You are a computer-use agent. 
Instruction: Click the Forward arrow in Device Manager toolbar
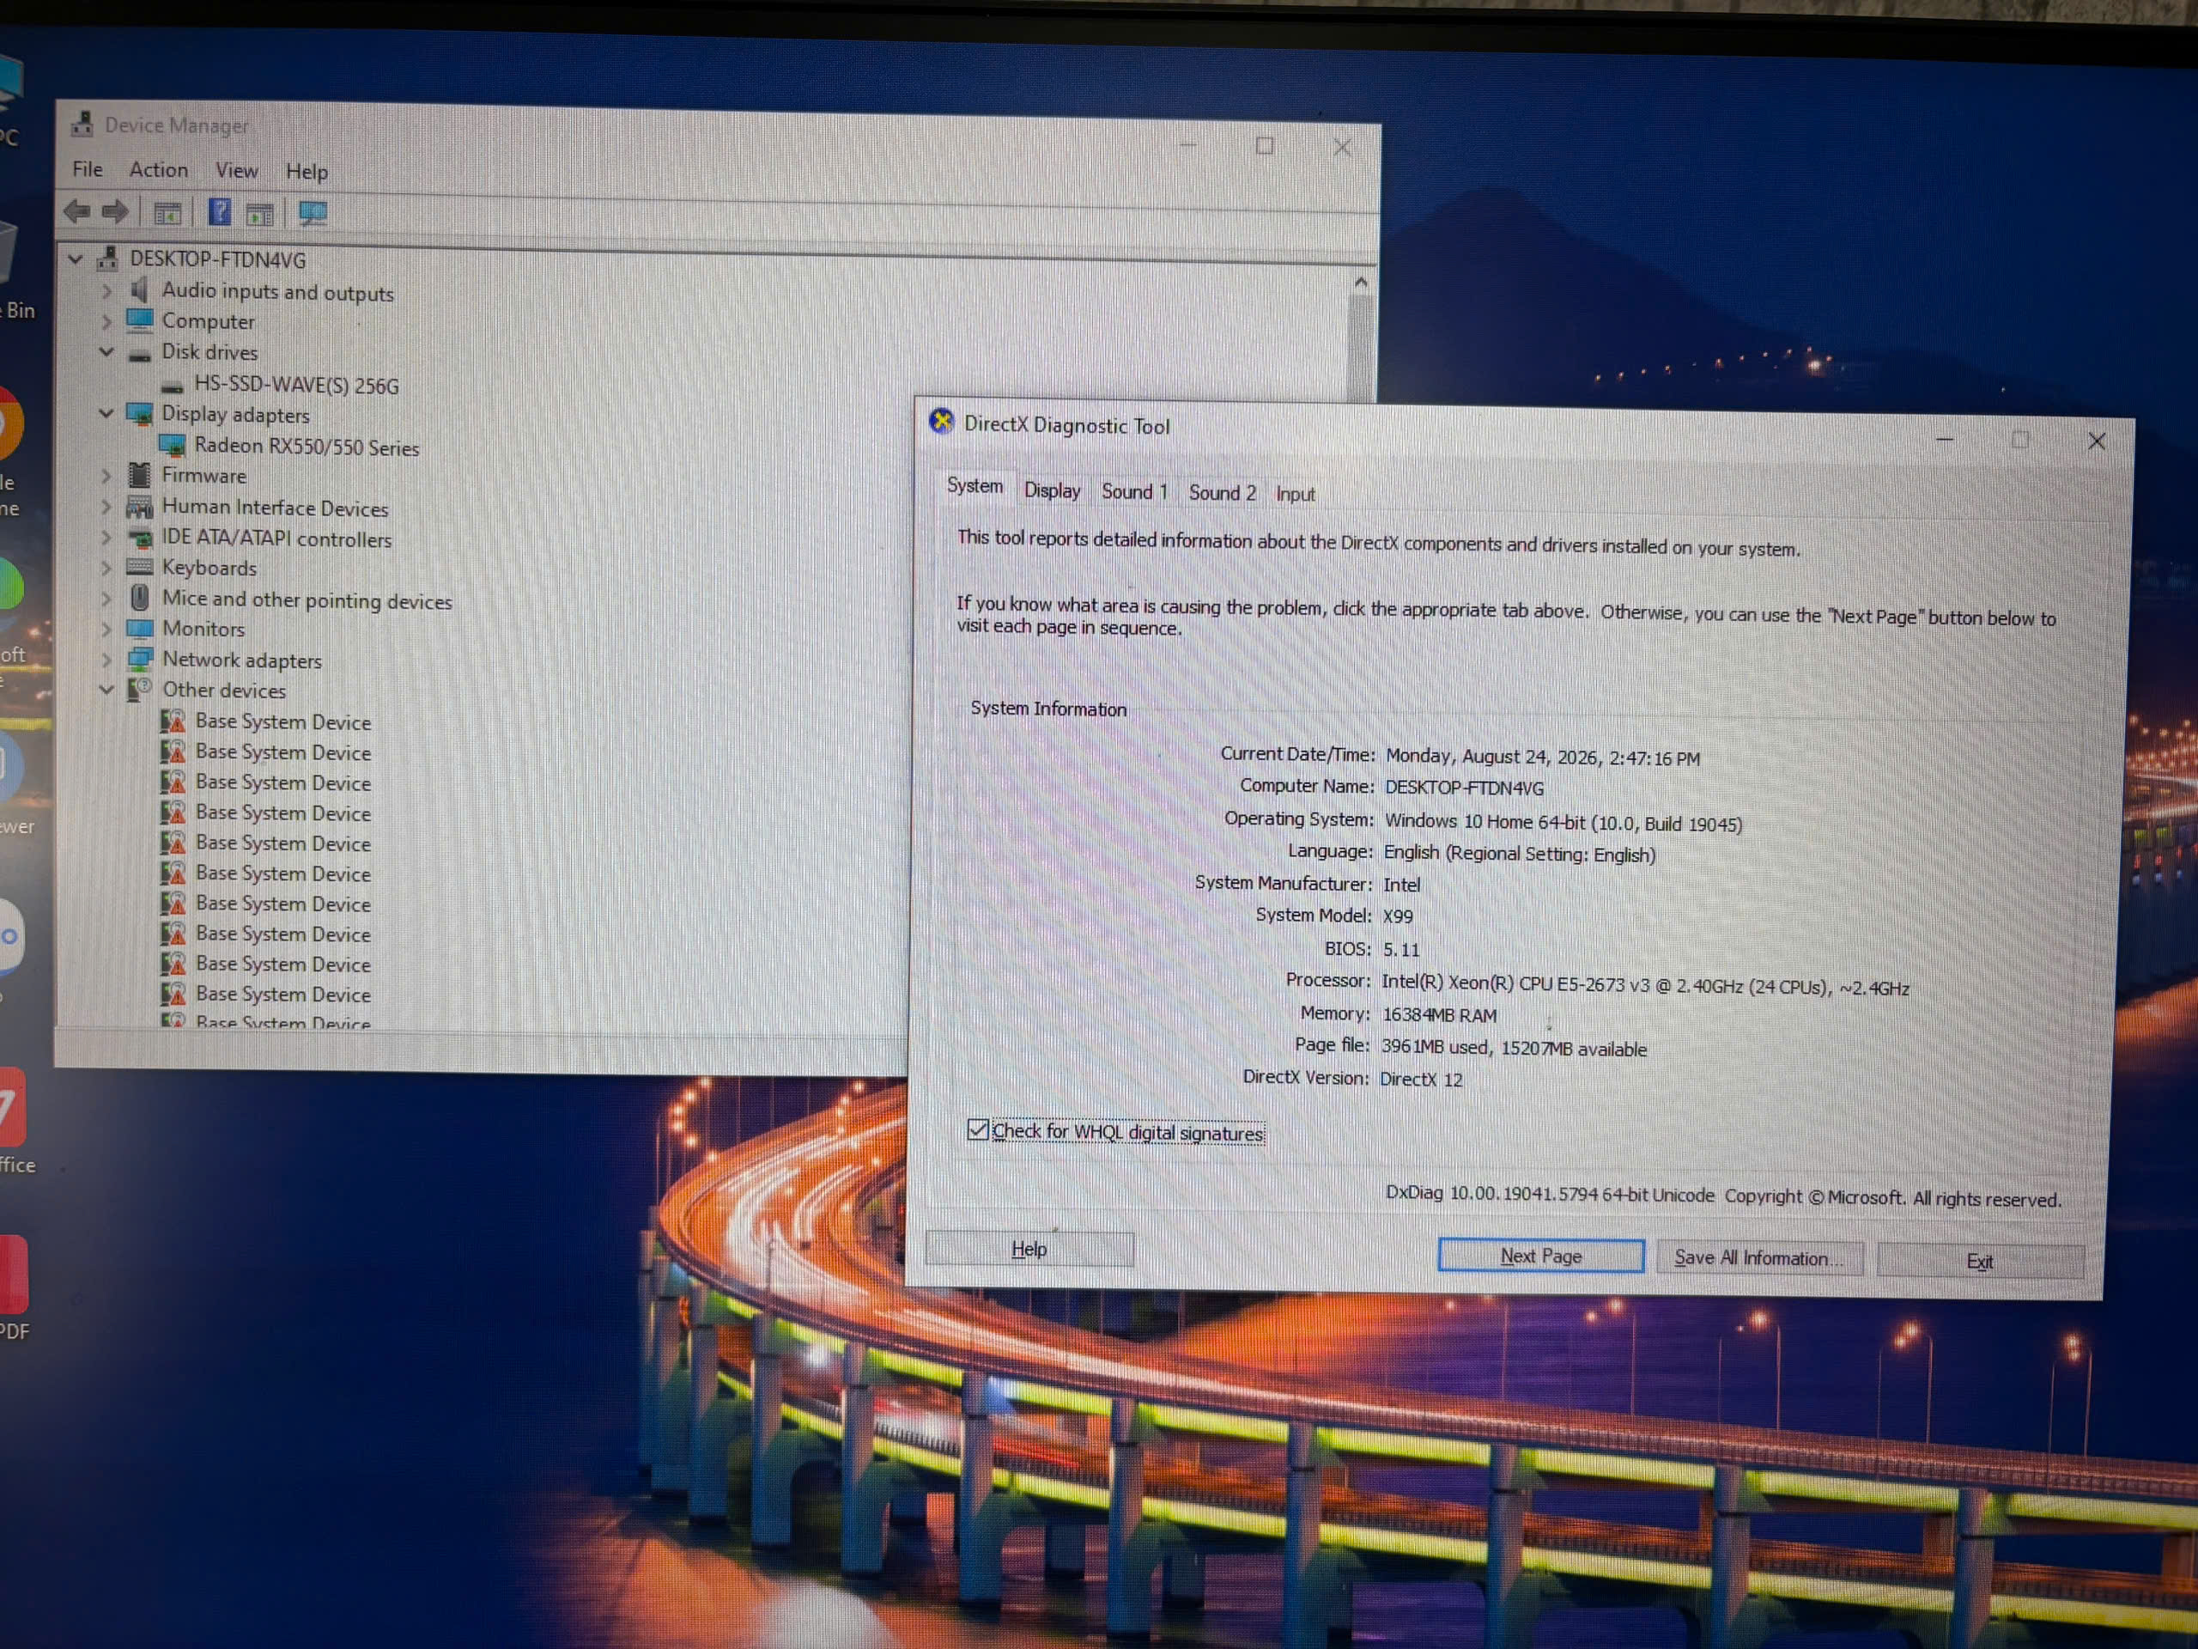115,210
